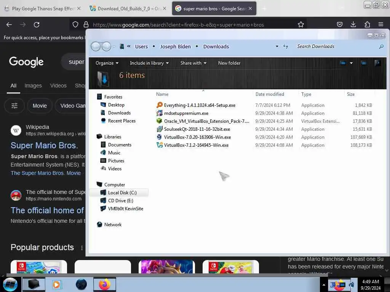Open Firefox extensions menu
390x292 pixels.
tap(367, 24)
